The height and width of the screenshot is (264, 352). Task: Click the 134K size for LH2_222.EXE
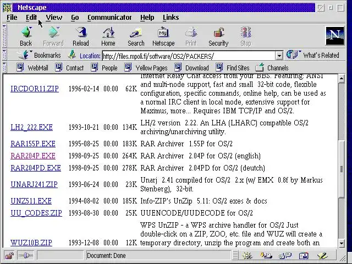(130, 127)
